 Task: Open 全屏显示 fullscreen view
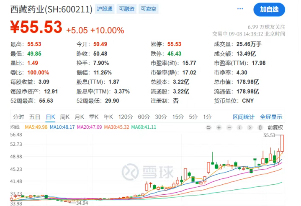[271, 117]
